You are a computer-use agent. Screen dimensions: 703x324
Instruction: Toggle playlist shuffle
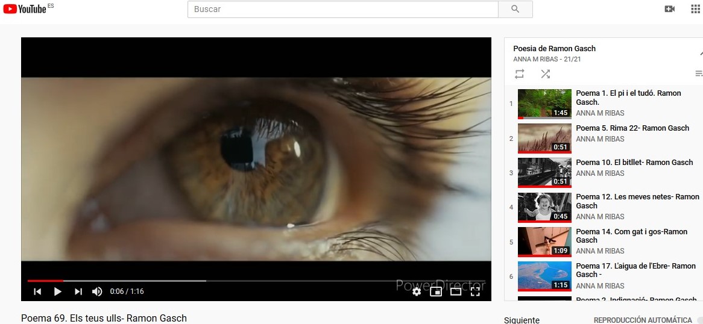[x=545, y=74]
